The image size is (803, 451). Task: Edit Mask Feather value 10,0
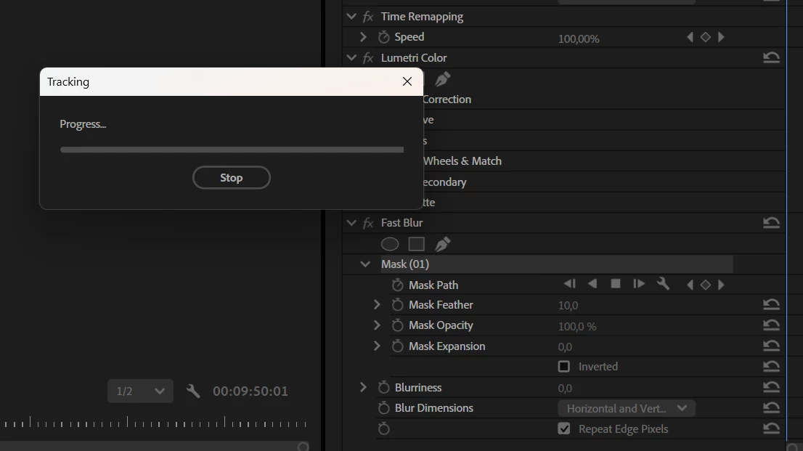568,306
